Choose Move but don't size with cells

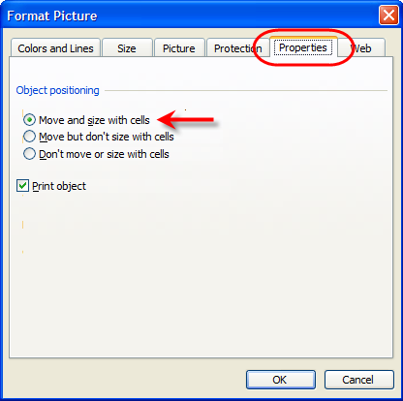click(x=29, y=137)
